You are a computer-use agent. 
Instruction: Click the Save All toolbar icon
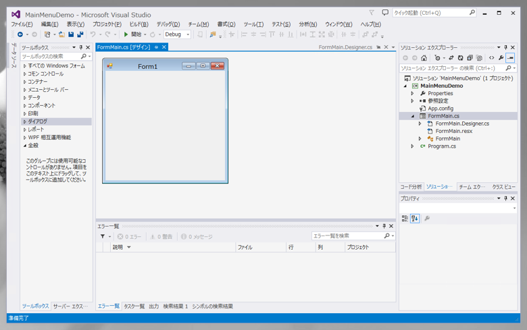coord(80,34)
